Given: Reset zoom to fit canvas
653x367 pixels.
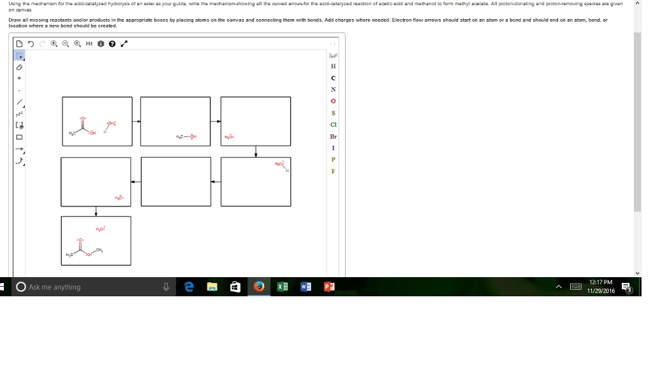Looking at the screenshot, I should pyautogui.click(x=77, y=44).
